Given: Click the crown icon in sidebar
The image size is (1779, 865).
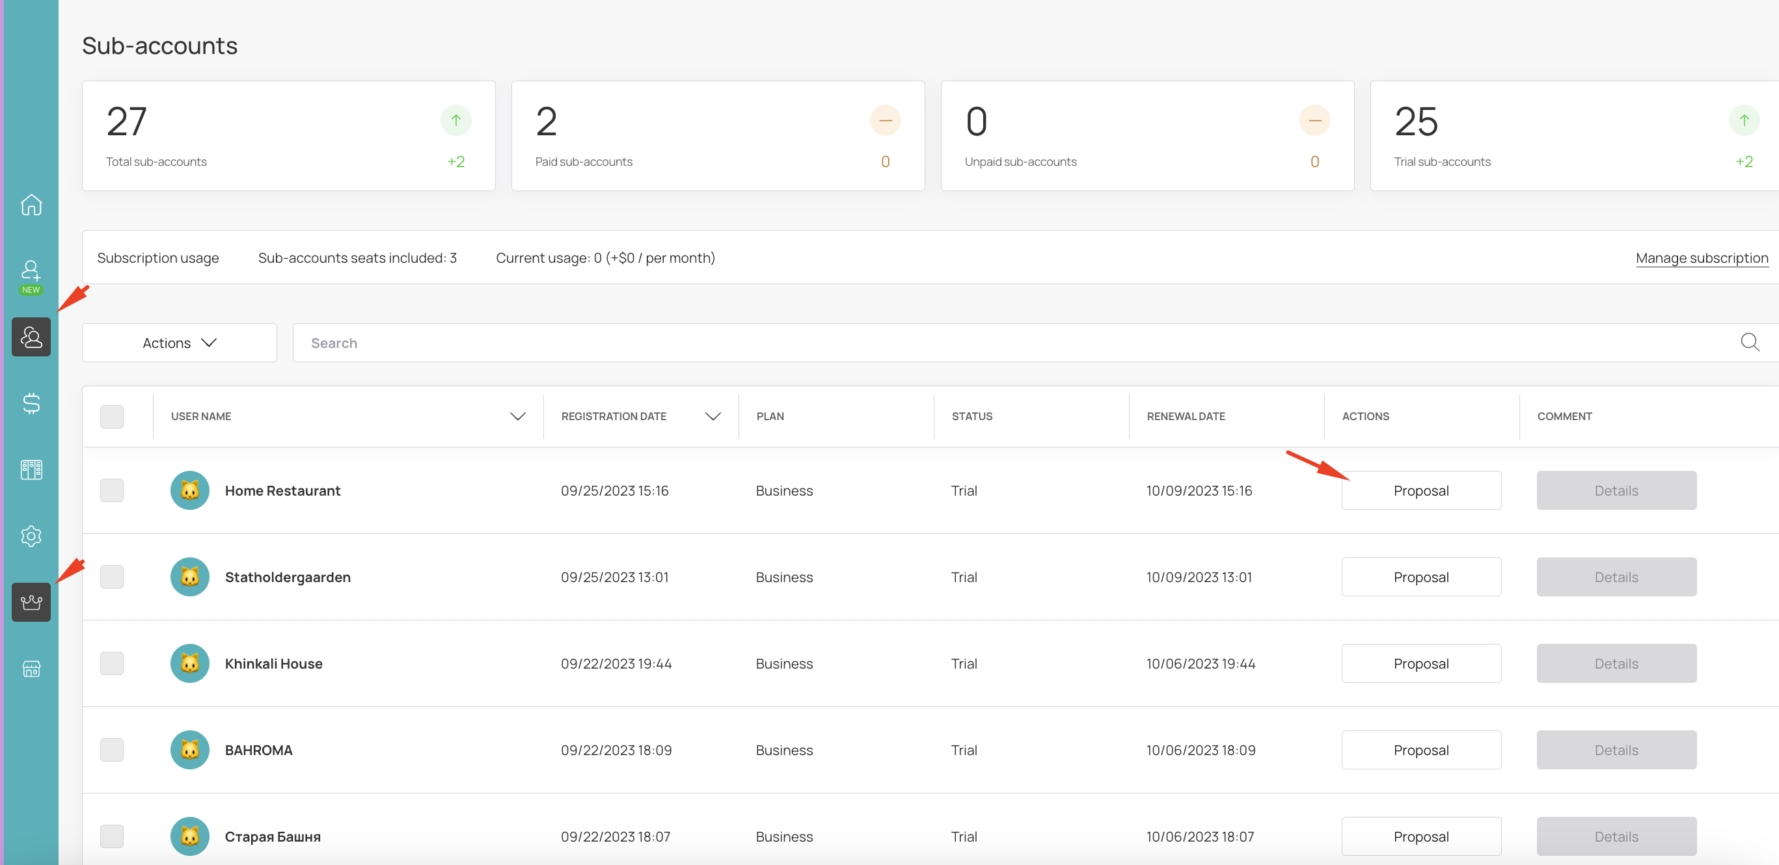Looking at the screenshot, I should [x=31, y=602].
